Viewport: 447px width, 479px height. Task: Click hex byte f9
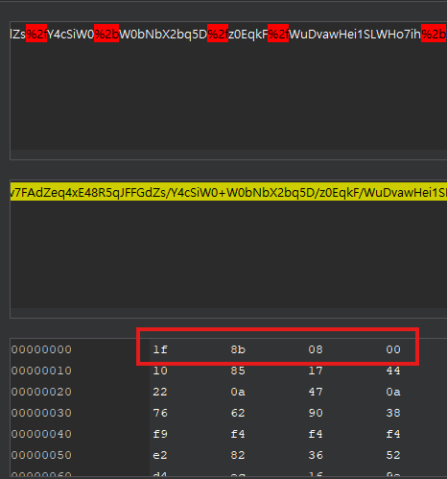point(160,434)
